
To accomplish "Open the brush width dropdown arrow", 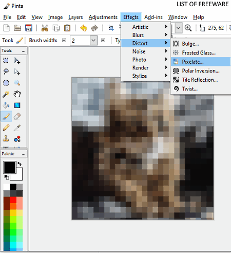I will tap(93, 41).
